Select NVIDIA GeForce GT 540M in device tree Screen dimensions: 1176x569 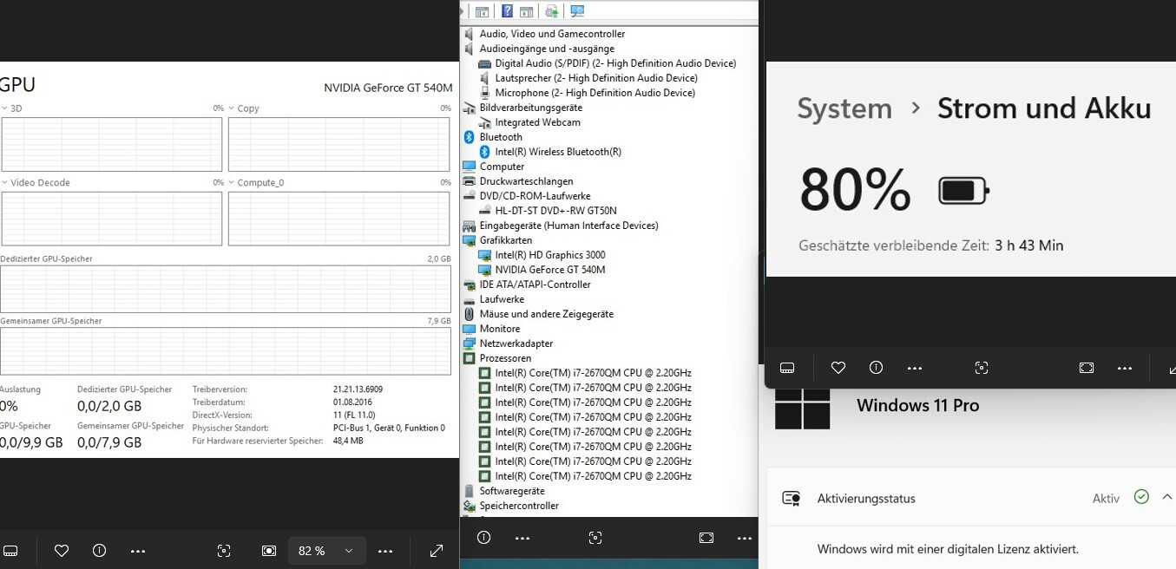pos(550,270)
